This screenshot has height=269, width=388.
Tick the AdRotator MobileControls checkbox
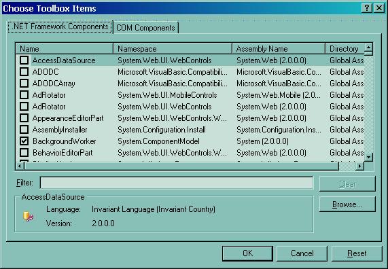pyautogui.click(x=24, y=95)
